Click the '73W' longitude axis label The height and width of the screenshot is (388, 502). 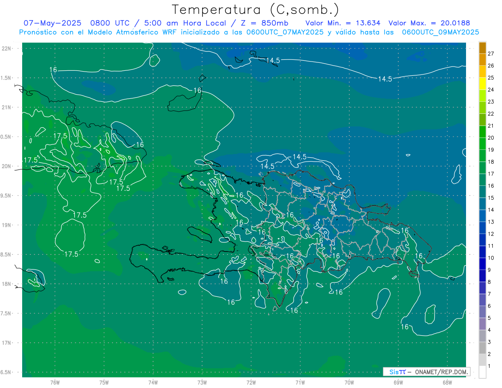coord(202,383)
